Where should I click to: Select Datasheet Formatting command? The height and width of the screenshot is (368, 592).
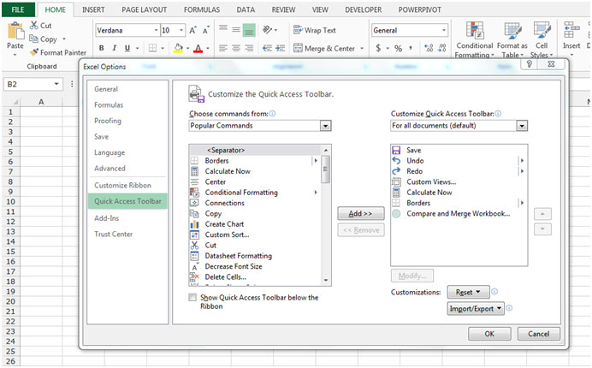pyautogui.click(x=238, y=256)
